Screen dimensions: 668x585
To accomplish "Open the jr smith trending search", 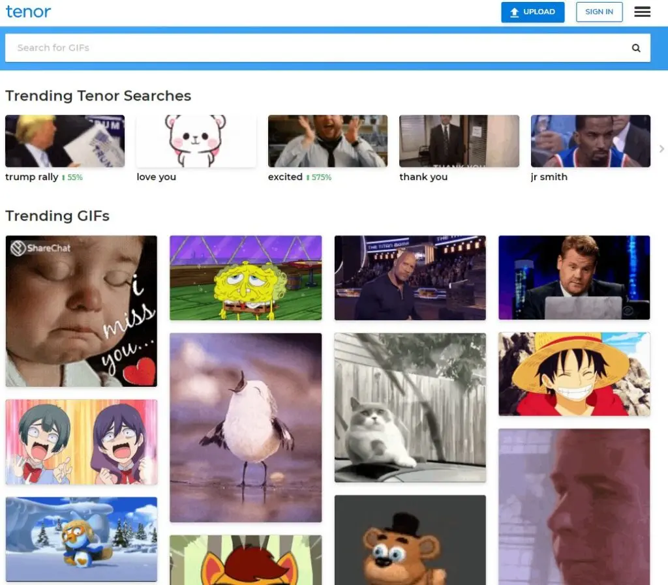I will (590, 142).
